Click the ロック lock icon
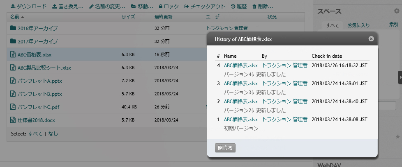The image size is (402, 167). [160, 7]
